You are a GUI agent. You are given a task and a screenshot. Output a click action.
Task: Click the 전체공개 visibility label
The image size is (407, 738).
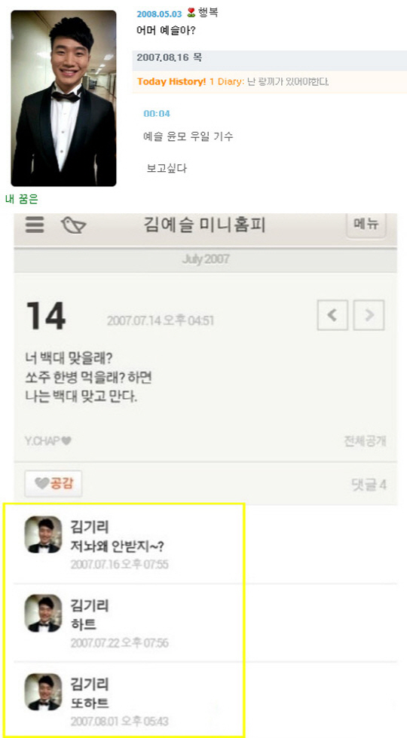coord(365,442)
